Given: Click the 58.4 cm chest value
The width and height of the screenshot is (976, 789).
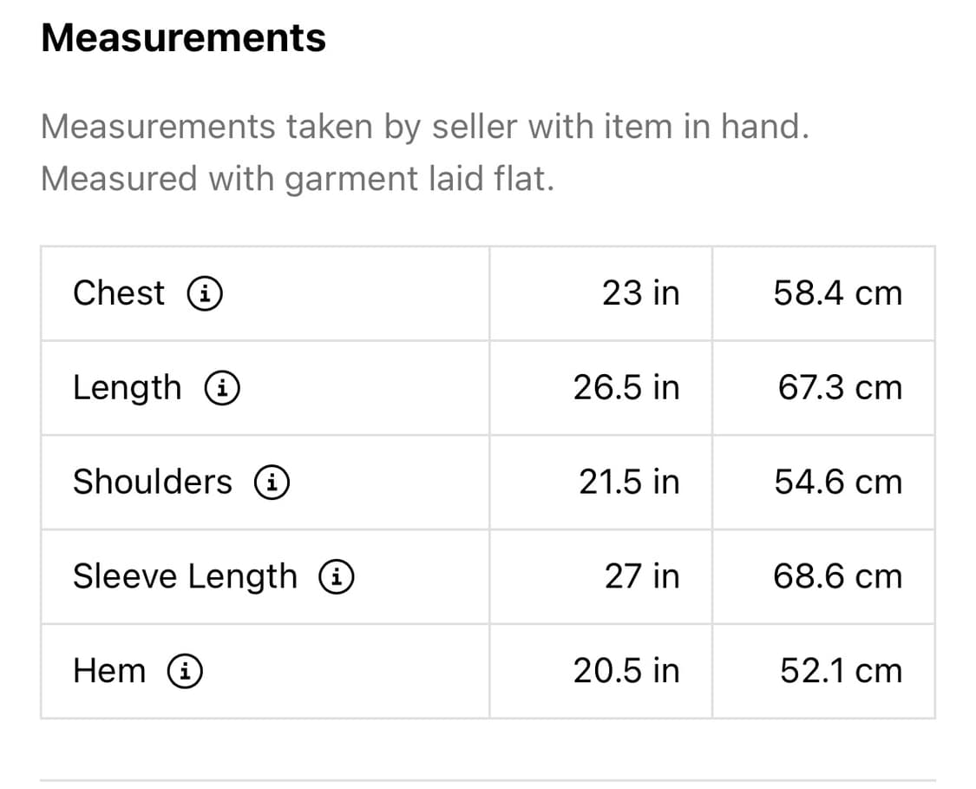Looking at the screenshot, I should click(x=838, y=293).
